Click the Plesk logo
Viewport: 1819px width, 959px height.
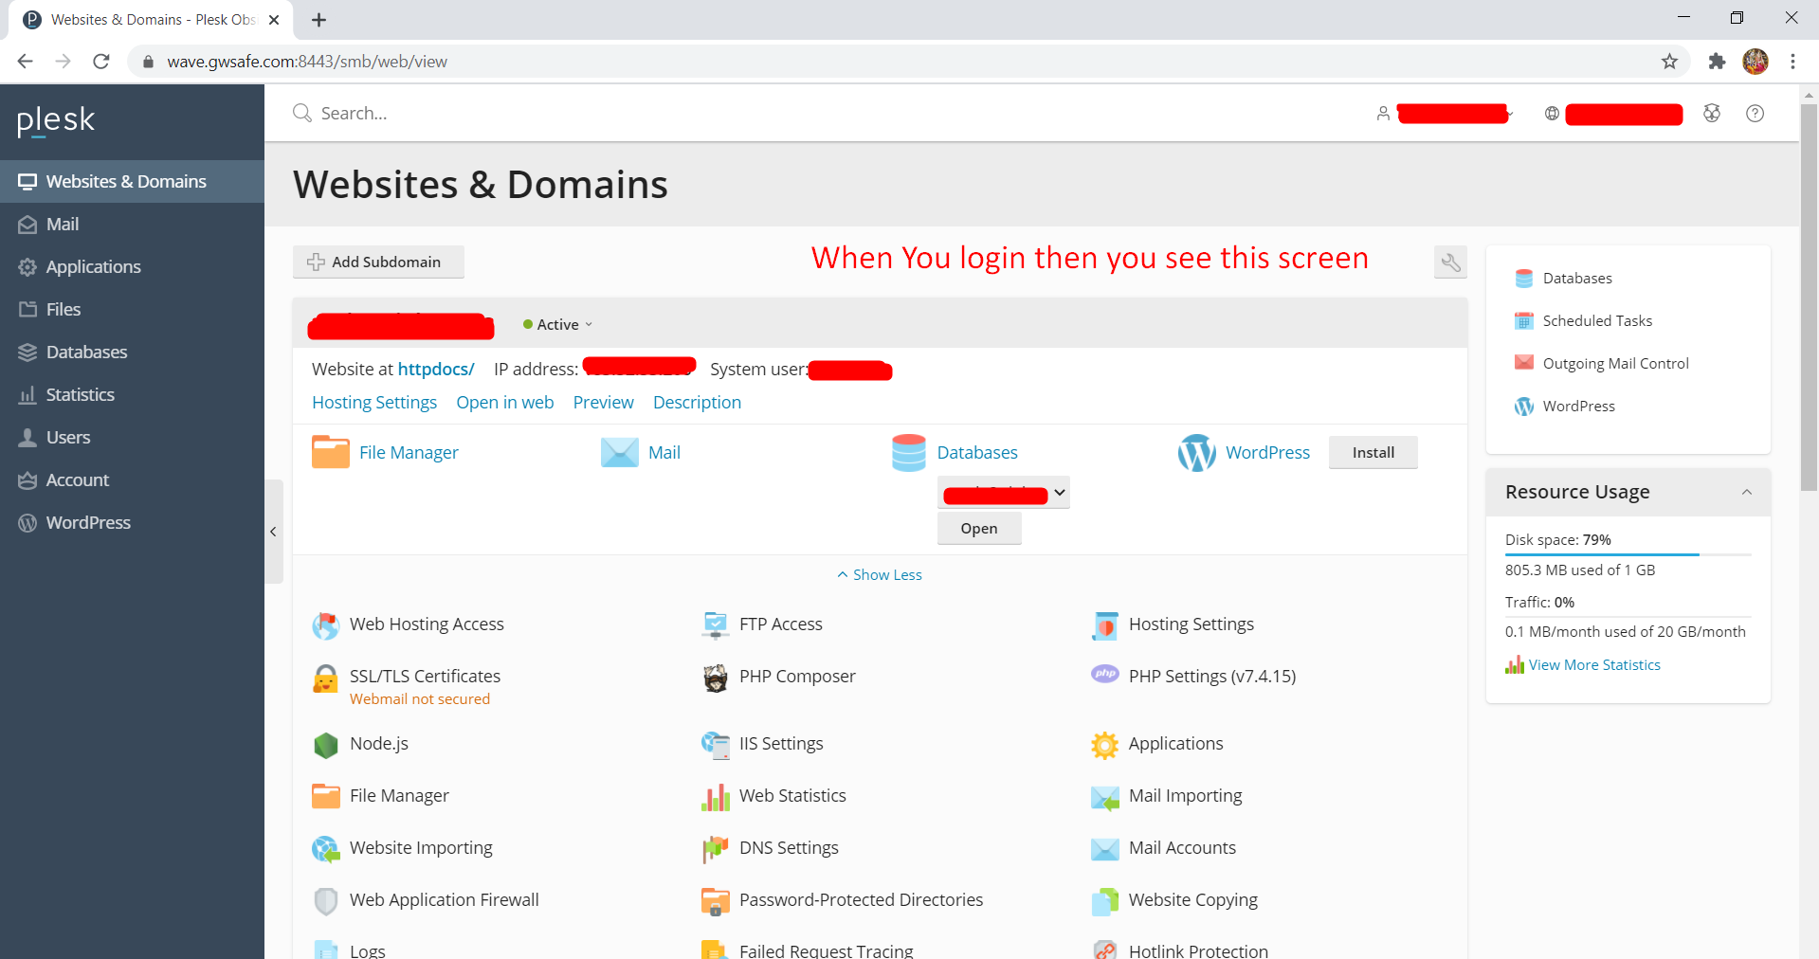pos(56,120)
